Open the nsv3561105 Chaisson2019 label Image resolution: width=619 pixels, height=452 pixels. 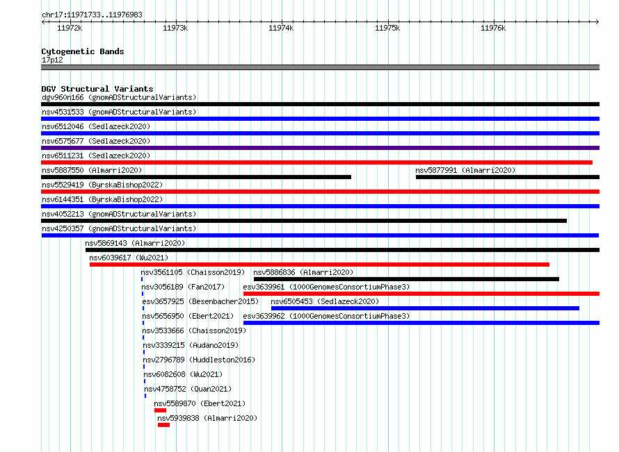(x=193, y=272)
